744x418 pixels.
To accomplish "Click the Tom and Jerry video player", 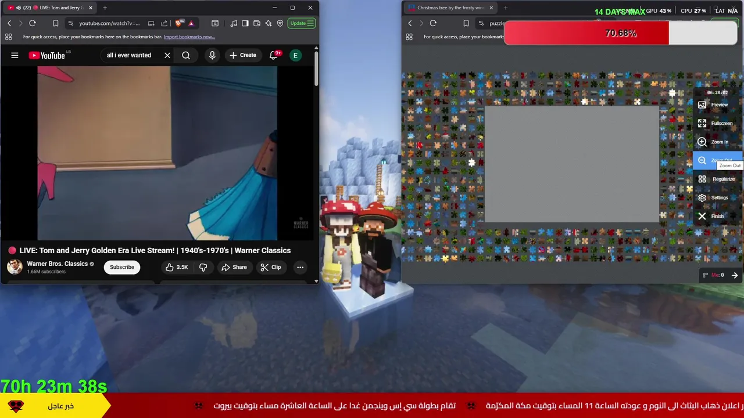I will click(x=157, y=153).
